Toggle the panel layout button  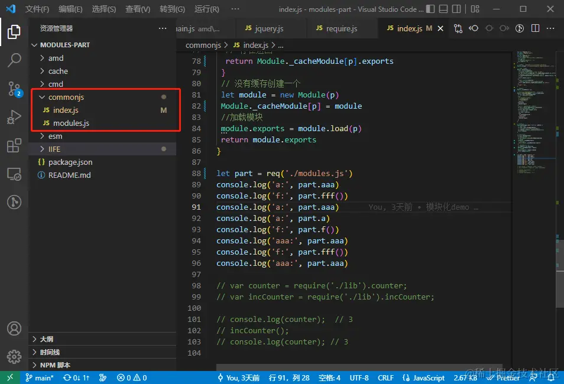[x=443, y=9]
